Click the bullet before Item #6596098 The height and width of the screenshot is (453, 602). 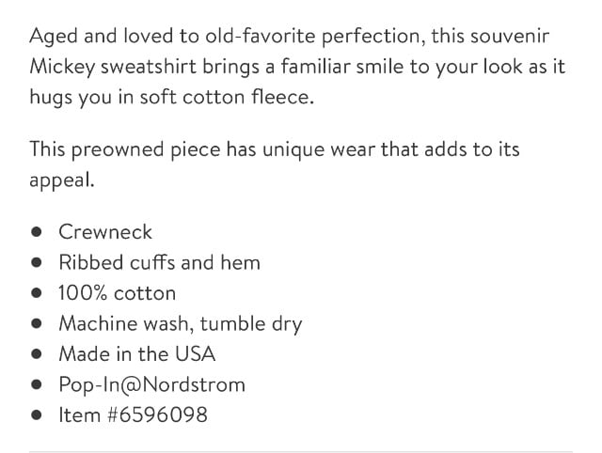(37, 414)
